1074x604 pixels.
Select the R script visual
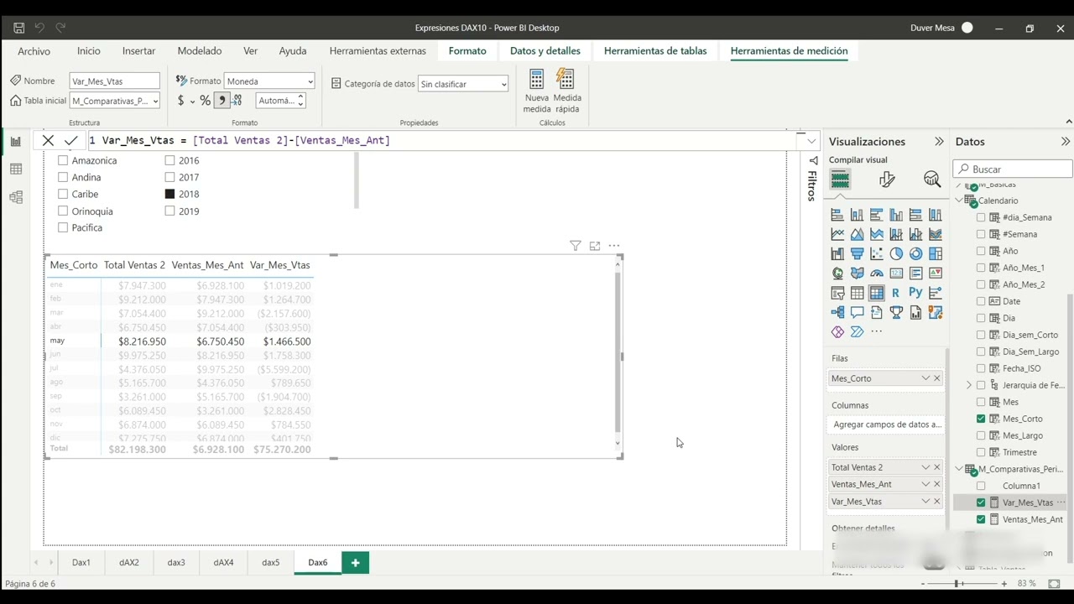click(896, 293)
